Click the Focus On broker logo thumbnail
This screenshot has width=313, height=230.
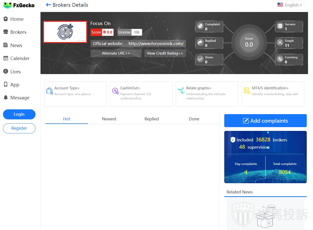65,32
